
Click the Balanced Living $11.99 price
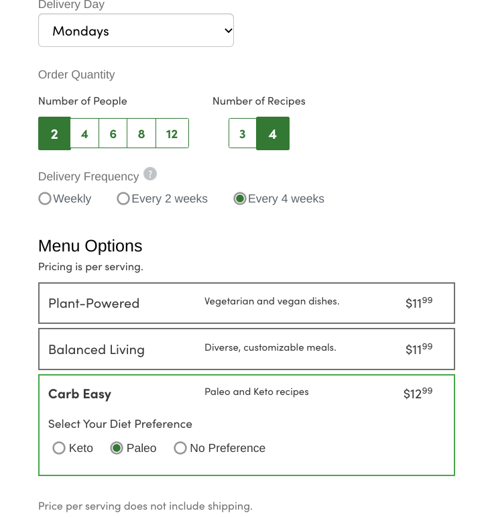point(419,349)
